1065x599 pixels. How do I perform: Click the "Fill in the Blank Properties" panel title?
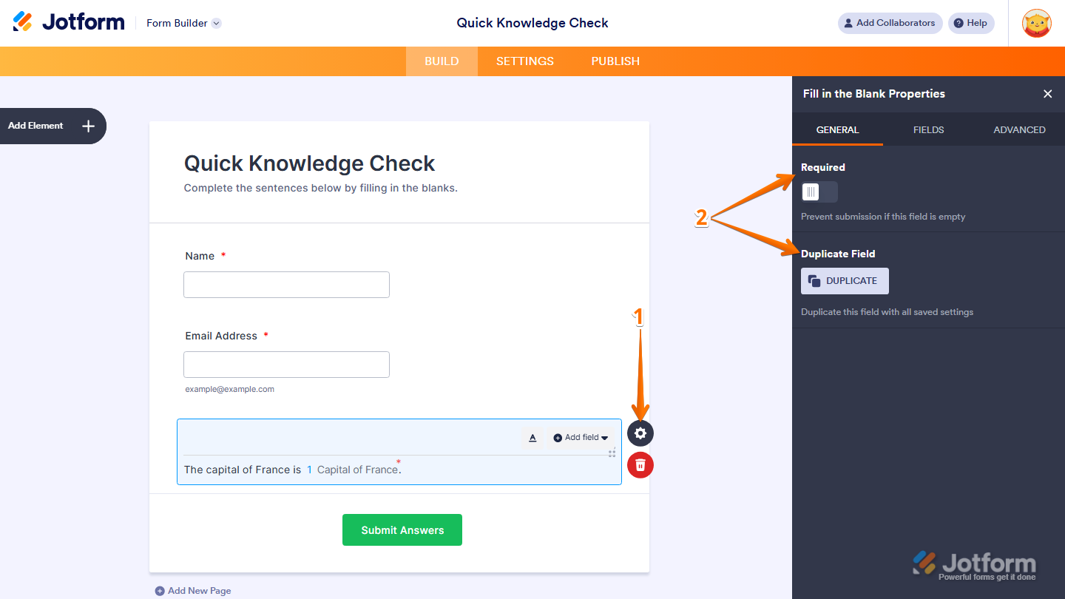(x=874, y=94)
